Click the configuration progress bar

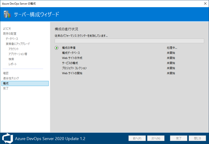(129, 41)
